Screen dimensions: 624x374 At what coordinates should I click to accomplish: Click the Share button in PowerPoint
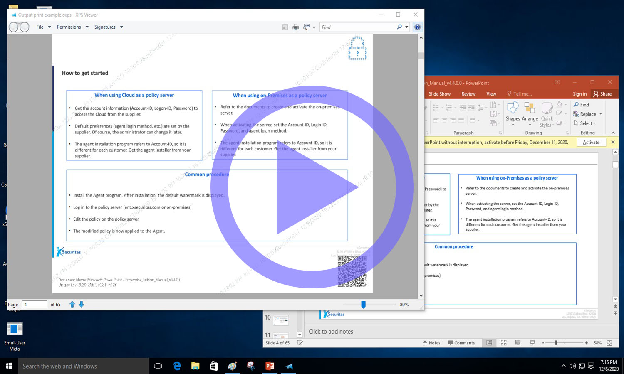tap(602, 94)
